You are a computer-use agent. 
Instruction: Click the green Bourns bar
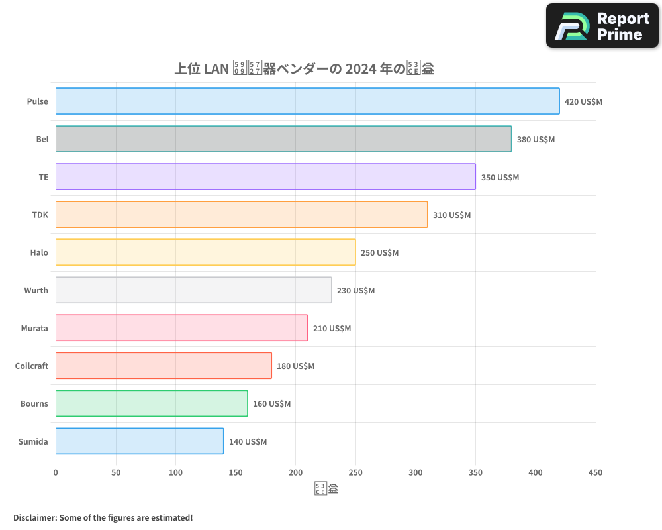(x=152, y=403)
